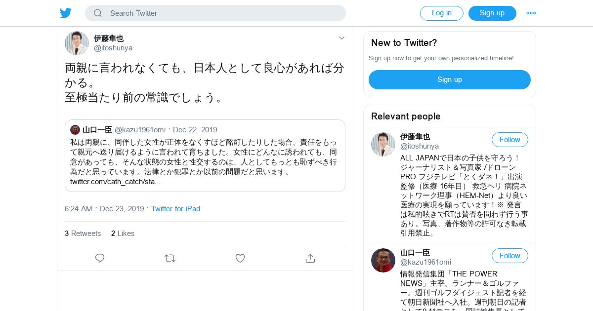Follow 伊藤隼也 in Relevant people
Image resolution: width=593 pixels, height=311 pixels.
click(510, 140)
